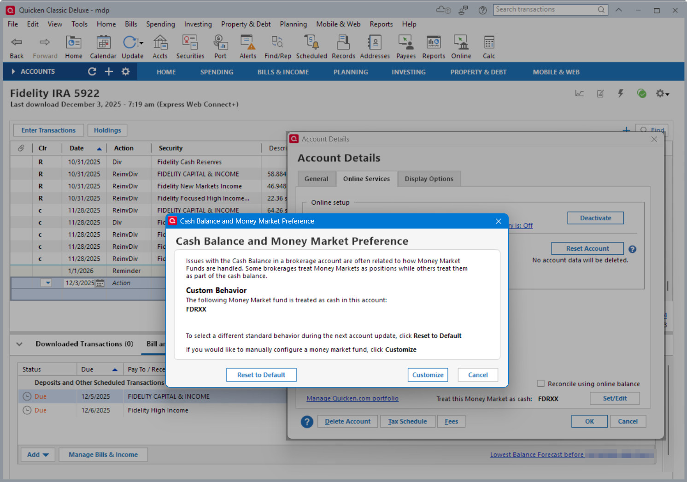Add a new account with plus icon
The image size is (687, 482).
click(x=109, y=71)
